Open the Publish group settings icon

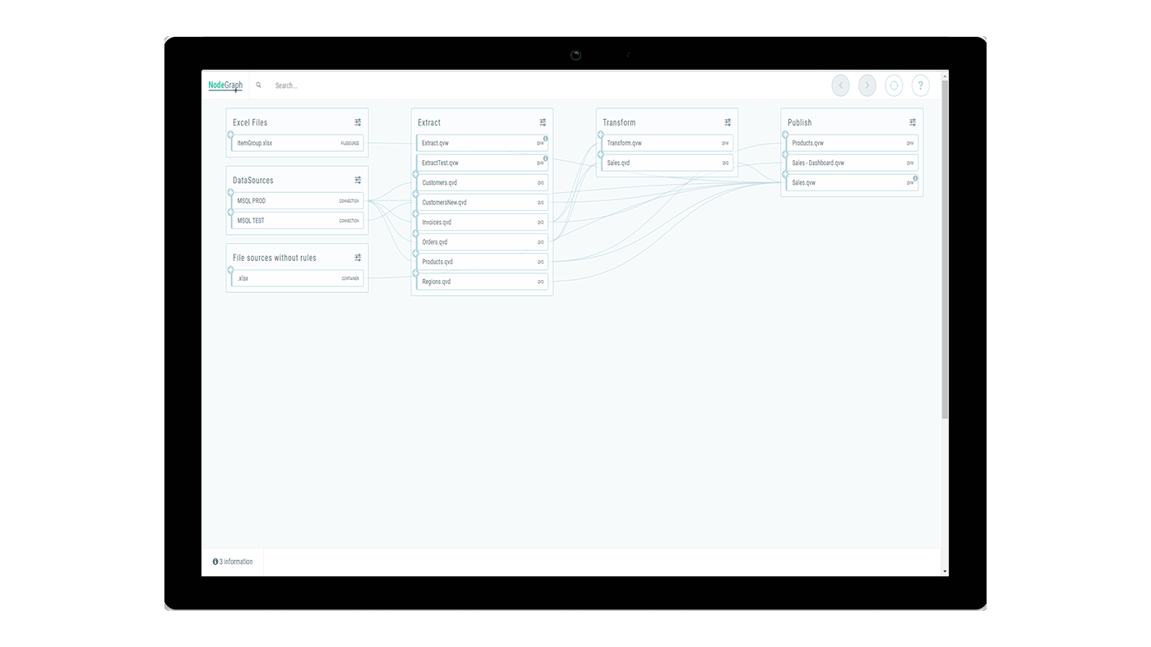(x=913, y=122)
